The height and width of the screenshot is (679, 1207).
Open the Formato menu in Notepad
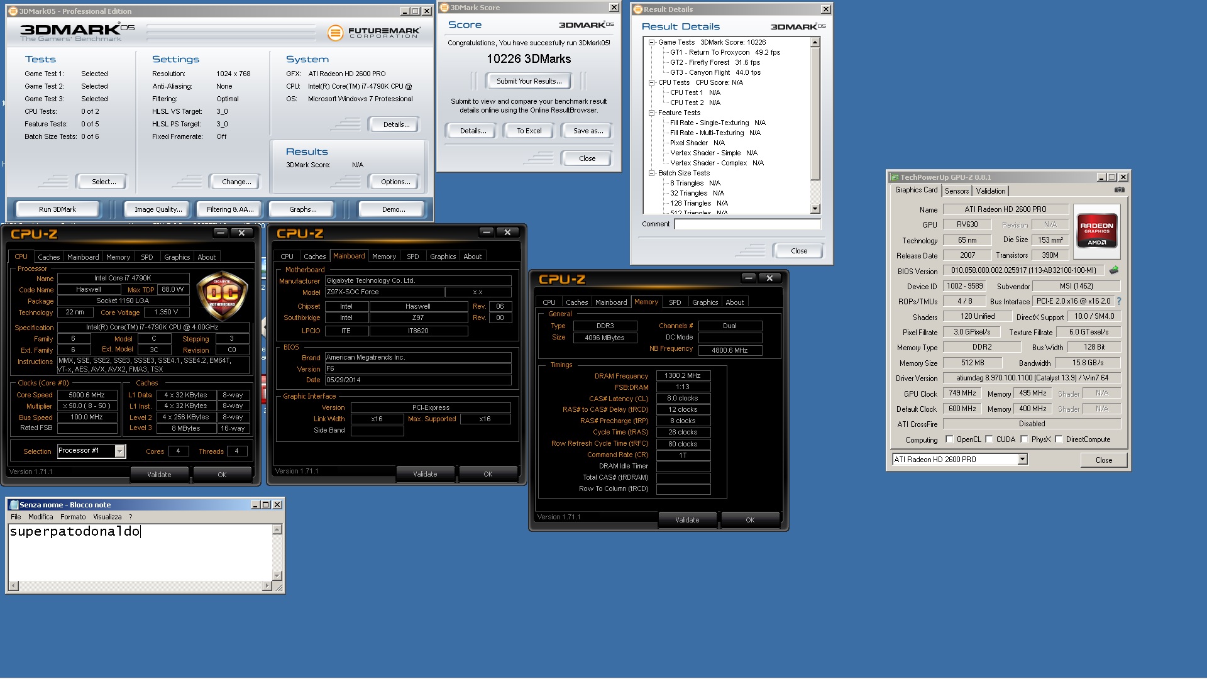coord(73,517)
